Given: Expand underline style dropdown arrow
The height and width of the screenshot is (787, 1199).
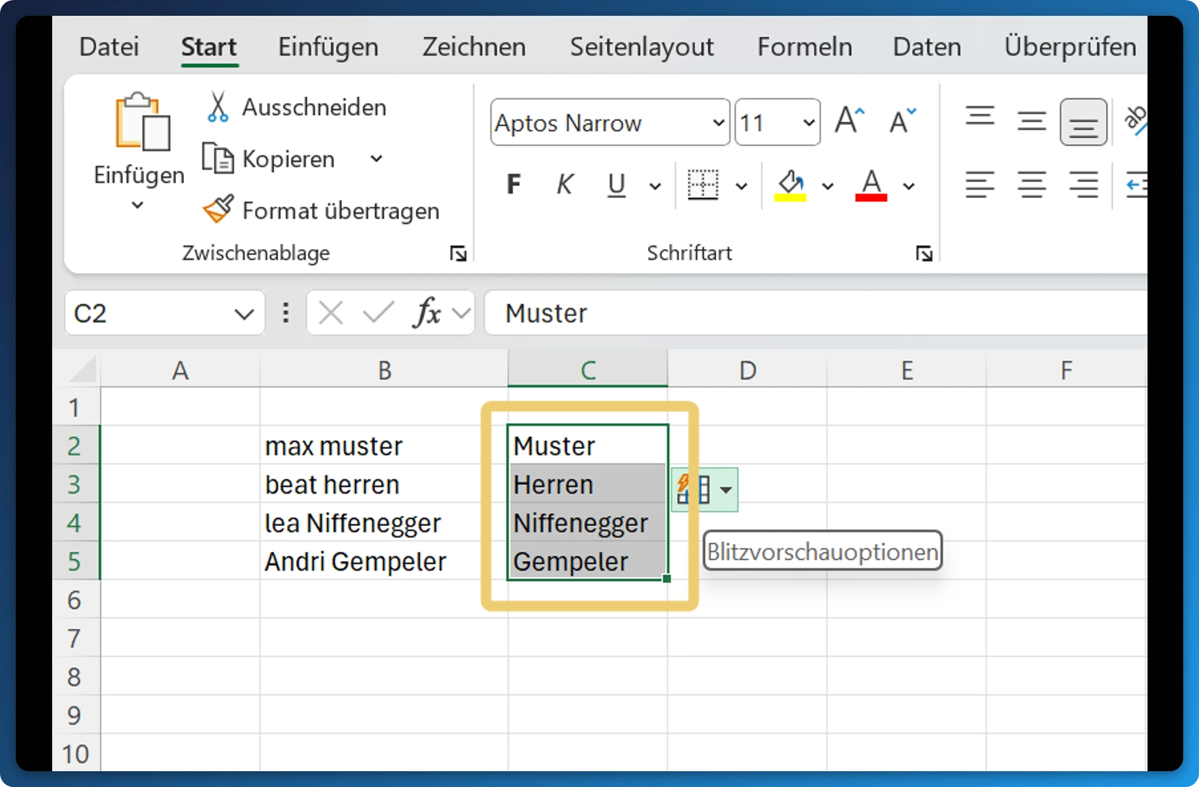Looking at the screenshot, I should [x=655, y=185].
